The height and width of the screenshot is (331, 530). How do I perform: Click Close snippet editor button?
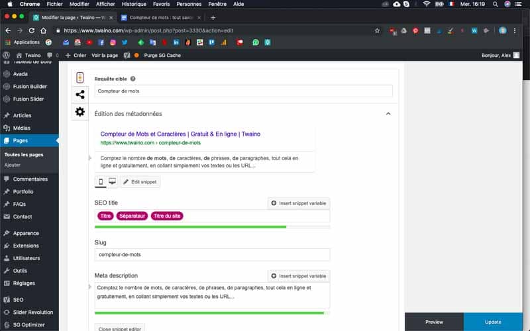[x=120, y=328]
